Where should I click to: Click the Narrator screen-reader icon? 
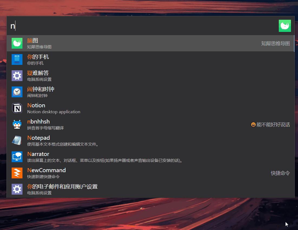point(17,157)
